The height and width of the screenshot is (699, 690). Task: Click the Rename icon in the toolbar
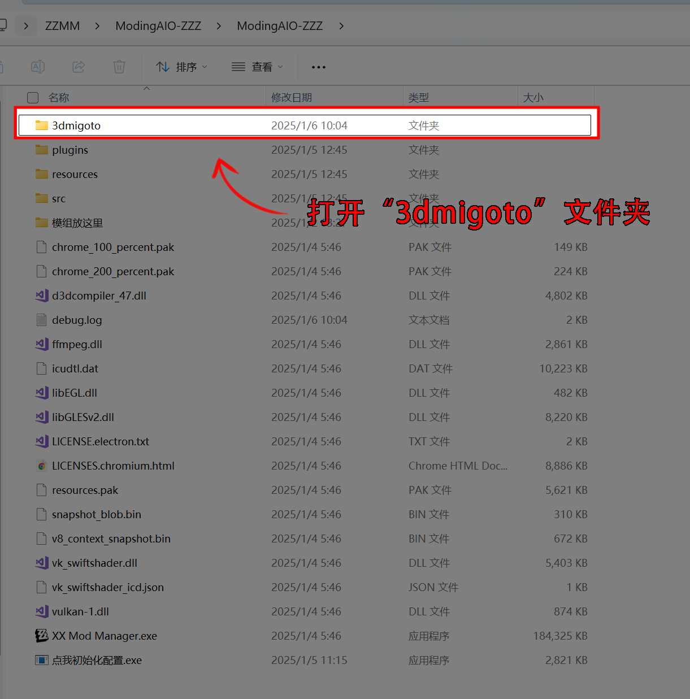pos(37,66)
